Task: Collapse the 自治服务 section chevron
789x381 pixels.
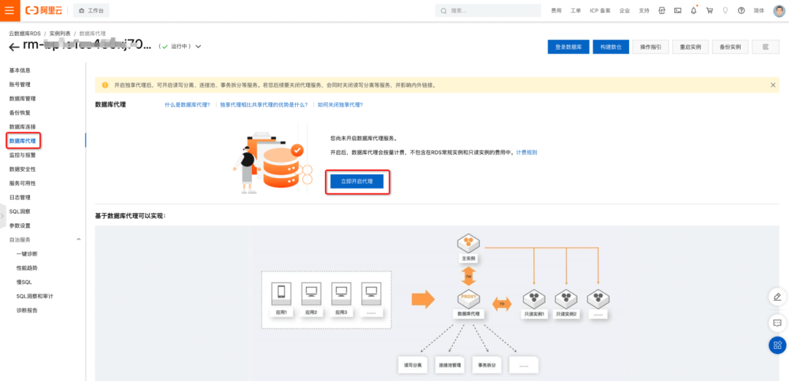Action: pos(78,239)
